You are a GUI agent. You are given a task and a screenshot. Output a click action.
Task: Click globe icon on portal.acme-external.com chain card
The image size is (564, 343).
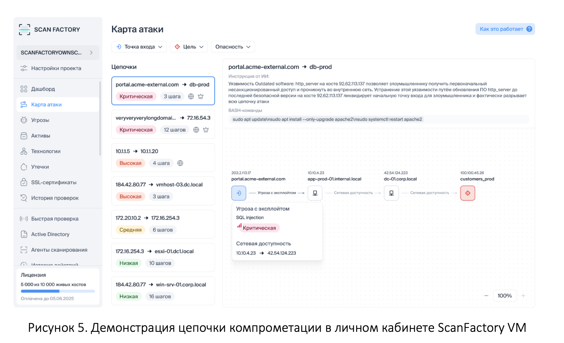coord(191,96)
